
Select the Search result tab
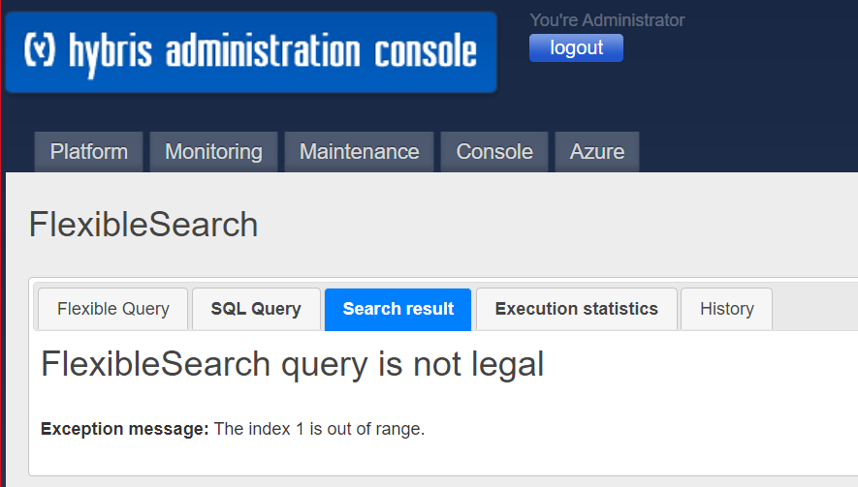click(397, 310)
